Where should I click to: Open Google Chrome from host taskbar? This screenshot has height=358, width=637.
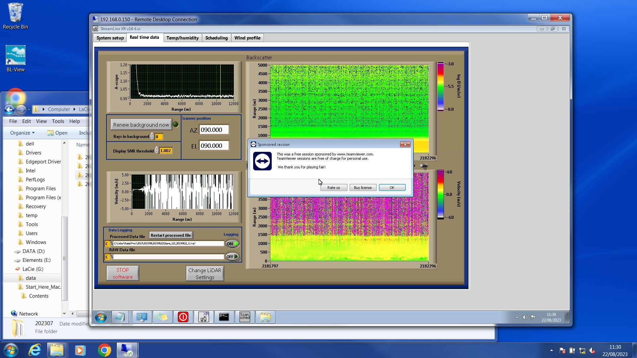pyautogui.click(x=104, y=350)
